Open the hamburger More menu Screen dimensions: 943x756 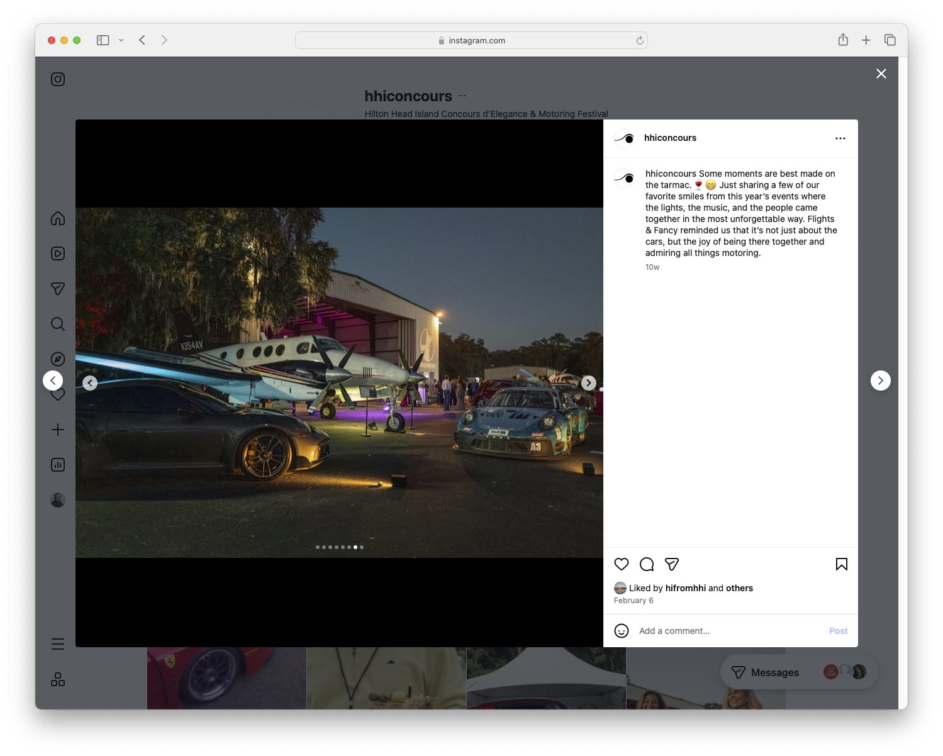pyautogui.click(x=57, y=643)
